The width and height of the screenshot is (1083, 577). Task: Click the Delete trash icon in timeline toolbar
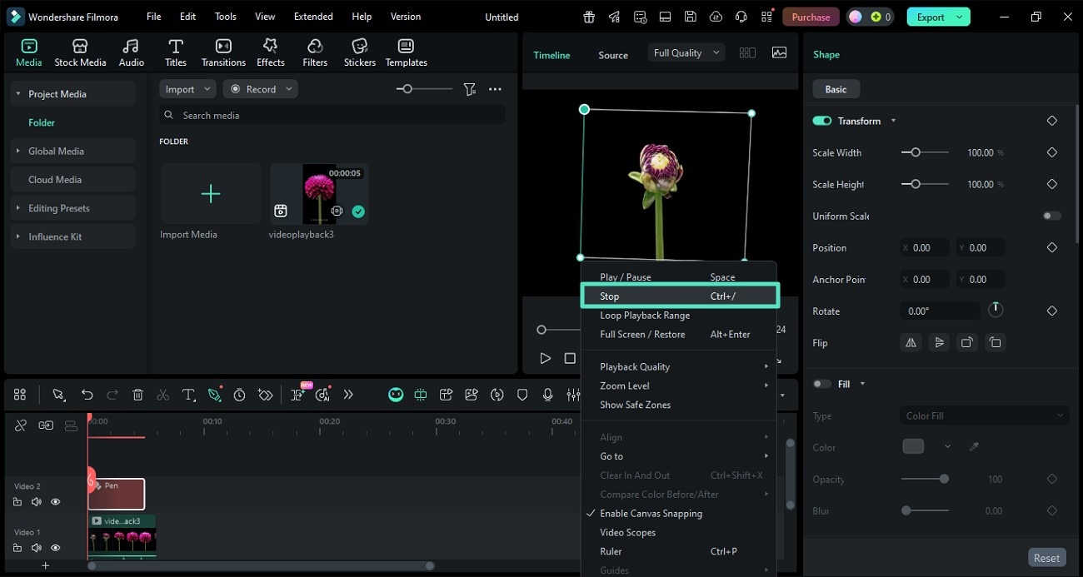pyautogui.click(x=138, y=395)
